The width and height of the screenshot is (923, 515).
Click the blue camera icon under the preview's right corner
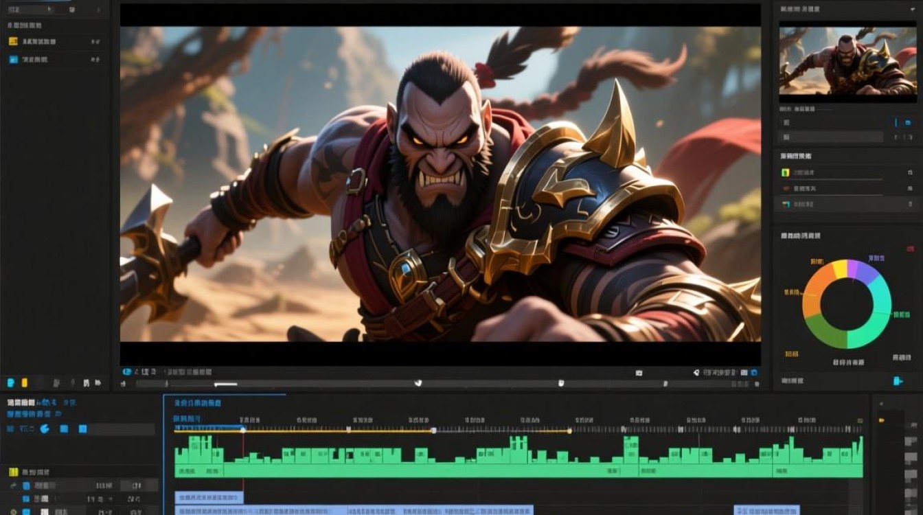(x=754, y=372)
